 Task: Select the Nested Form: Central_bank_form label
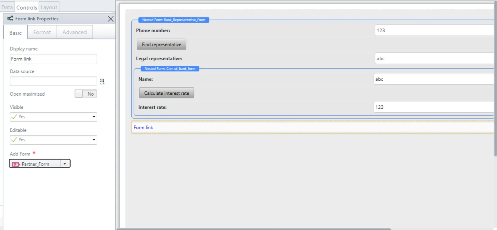(x=170, y=69)
